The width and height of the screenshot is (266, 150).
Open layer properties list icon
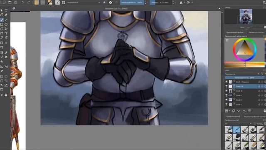(x=249, y=111)
